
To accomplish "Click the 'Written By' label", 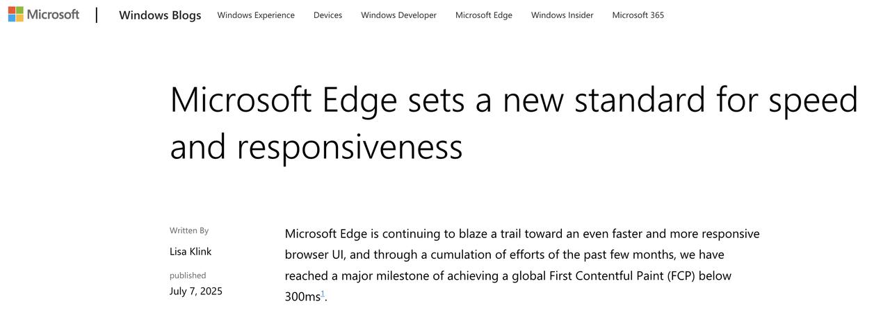I will click(189, 230).
